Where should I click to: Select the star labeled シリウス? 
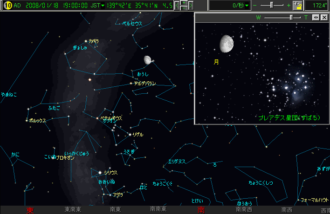[x=100, y=173]
